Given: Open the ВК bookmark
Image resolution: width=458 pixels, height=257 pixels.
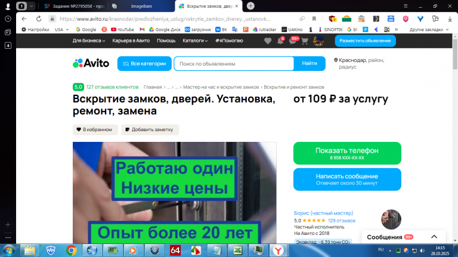Looking at the screenshot, I should pyautogui.click(x=221, y=29).
